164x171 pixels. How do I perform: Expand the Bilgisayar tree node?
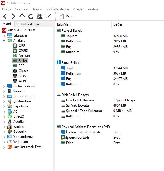tap(4, 36)
